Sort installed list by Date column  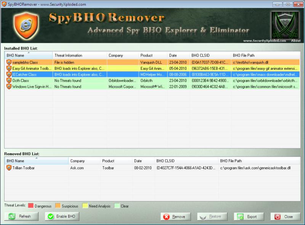(x=178, y=55)
